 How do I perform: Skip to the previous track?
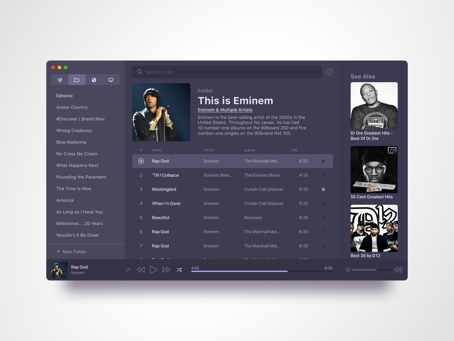(141, 270)
